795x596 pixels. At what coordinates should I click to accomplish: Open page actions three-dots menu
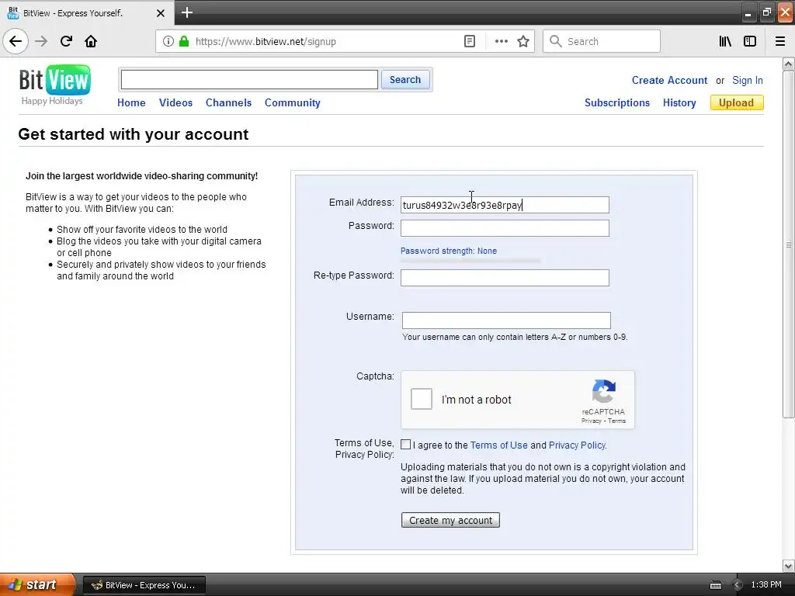point(501,41)
